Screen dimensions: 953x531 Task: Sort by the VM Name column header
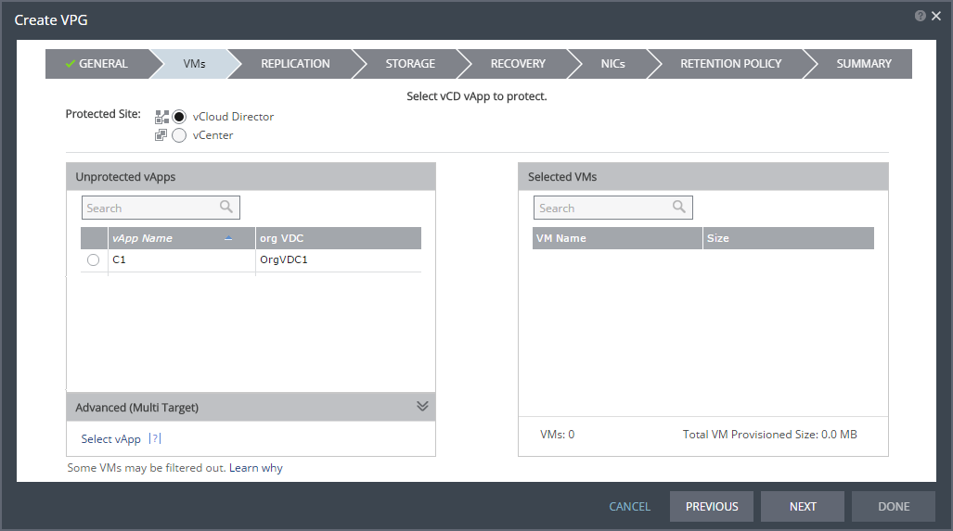tap(617, 238)
